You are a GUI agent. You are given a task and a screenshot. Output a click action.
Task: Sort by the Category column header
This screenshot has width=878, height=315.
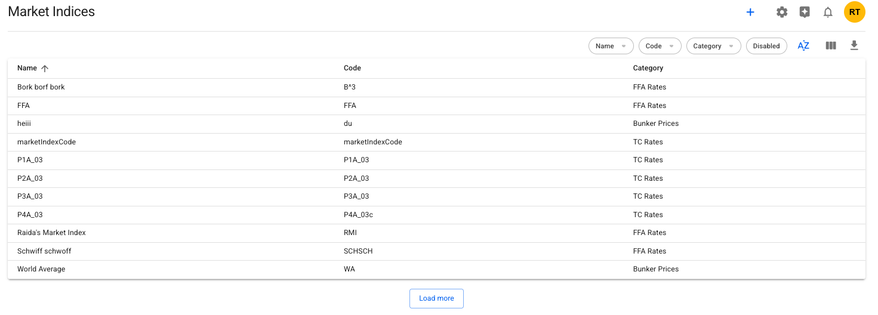(x=648, y=68)
